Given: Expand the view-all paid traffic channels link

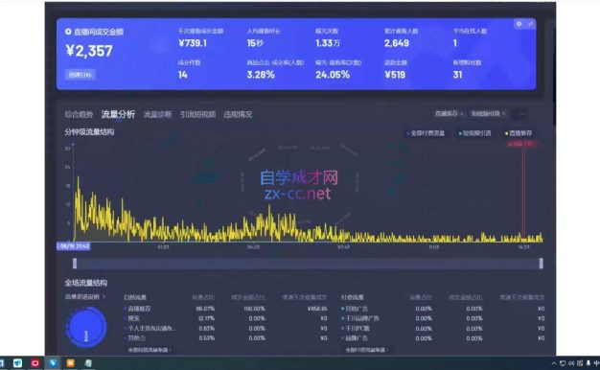Looking at the screenshot, I should tap(366, 350).
